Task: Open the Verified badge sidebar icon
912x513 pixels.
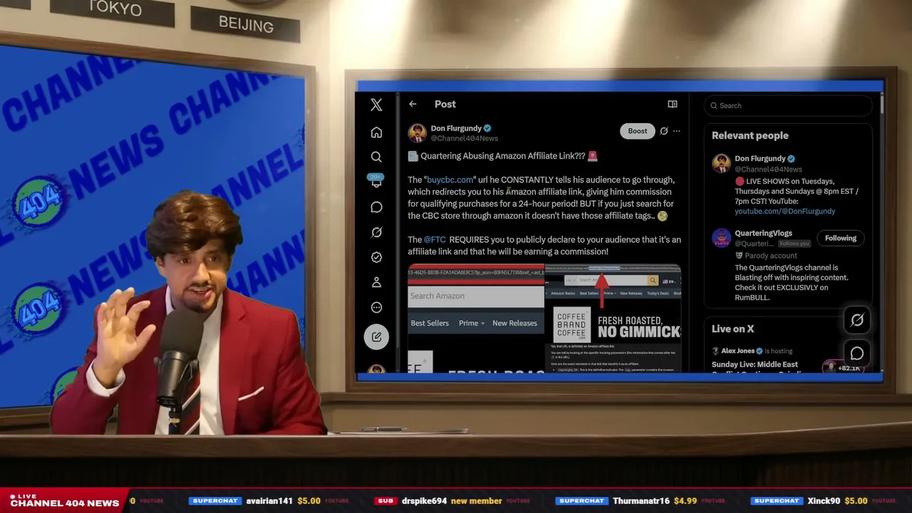Action: point(376,257)
